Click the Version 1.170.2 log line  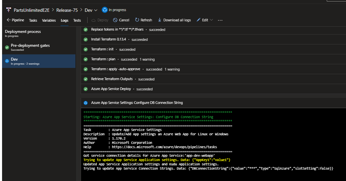104,138
